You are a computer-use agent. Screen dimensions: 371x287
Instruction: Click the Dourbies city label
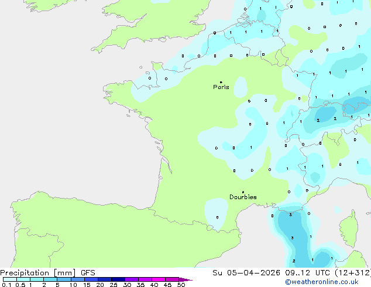243,197
